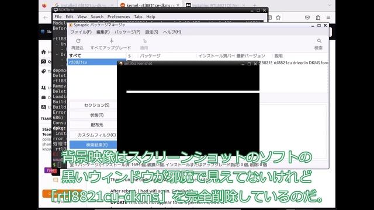Open new Firefox tab with plus button
The width and height of the screenshot is (374, 210).
pyautogui.click(x=255, y=5)
